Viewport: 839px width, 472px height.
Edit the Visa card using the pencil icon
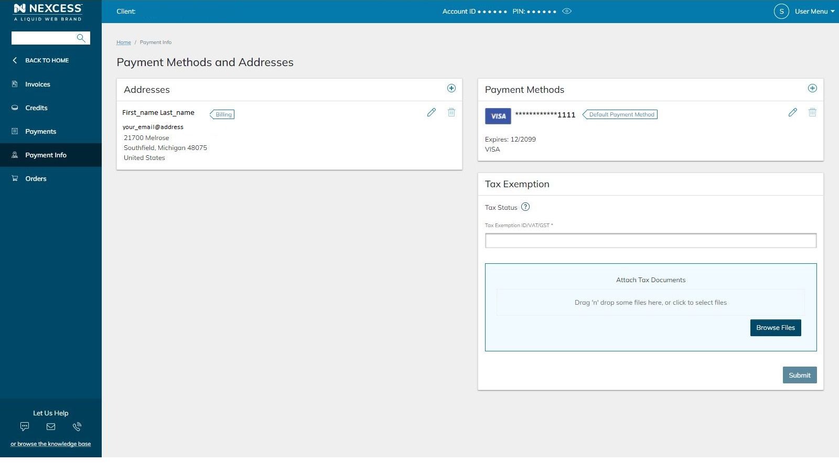(x=792, y=112)
